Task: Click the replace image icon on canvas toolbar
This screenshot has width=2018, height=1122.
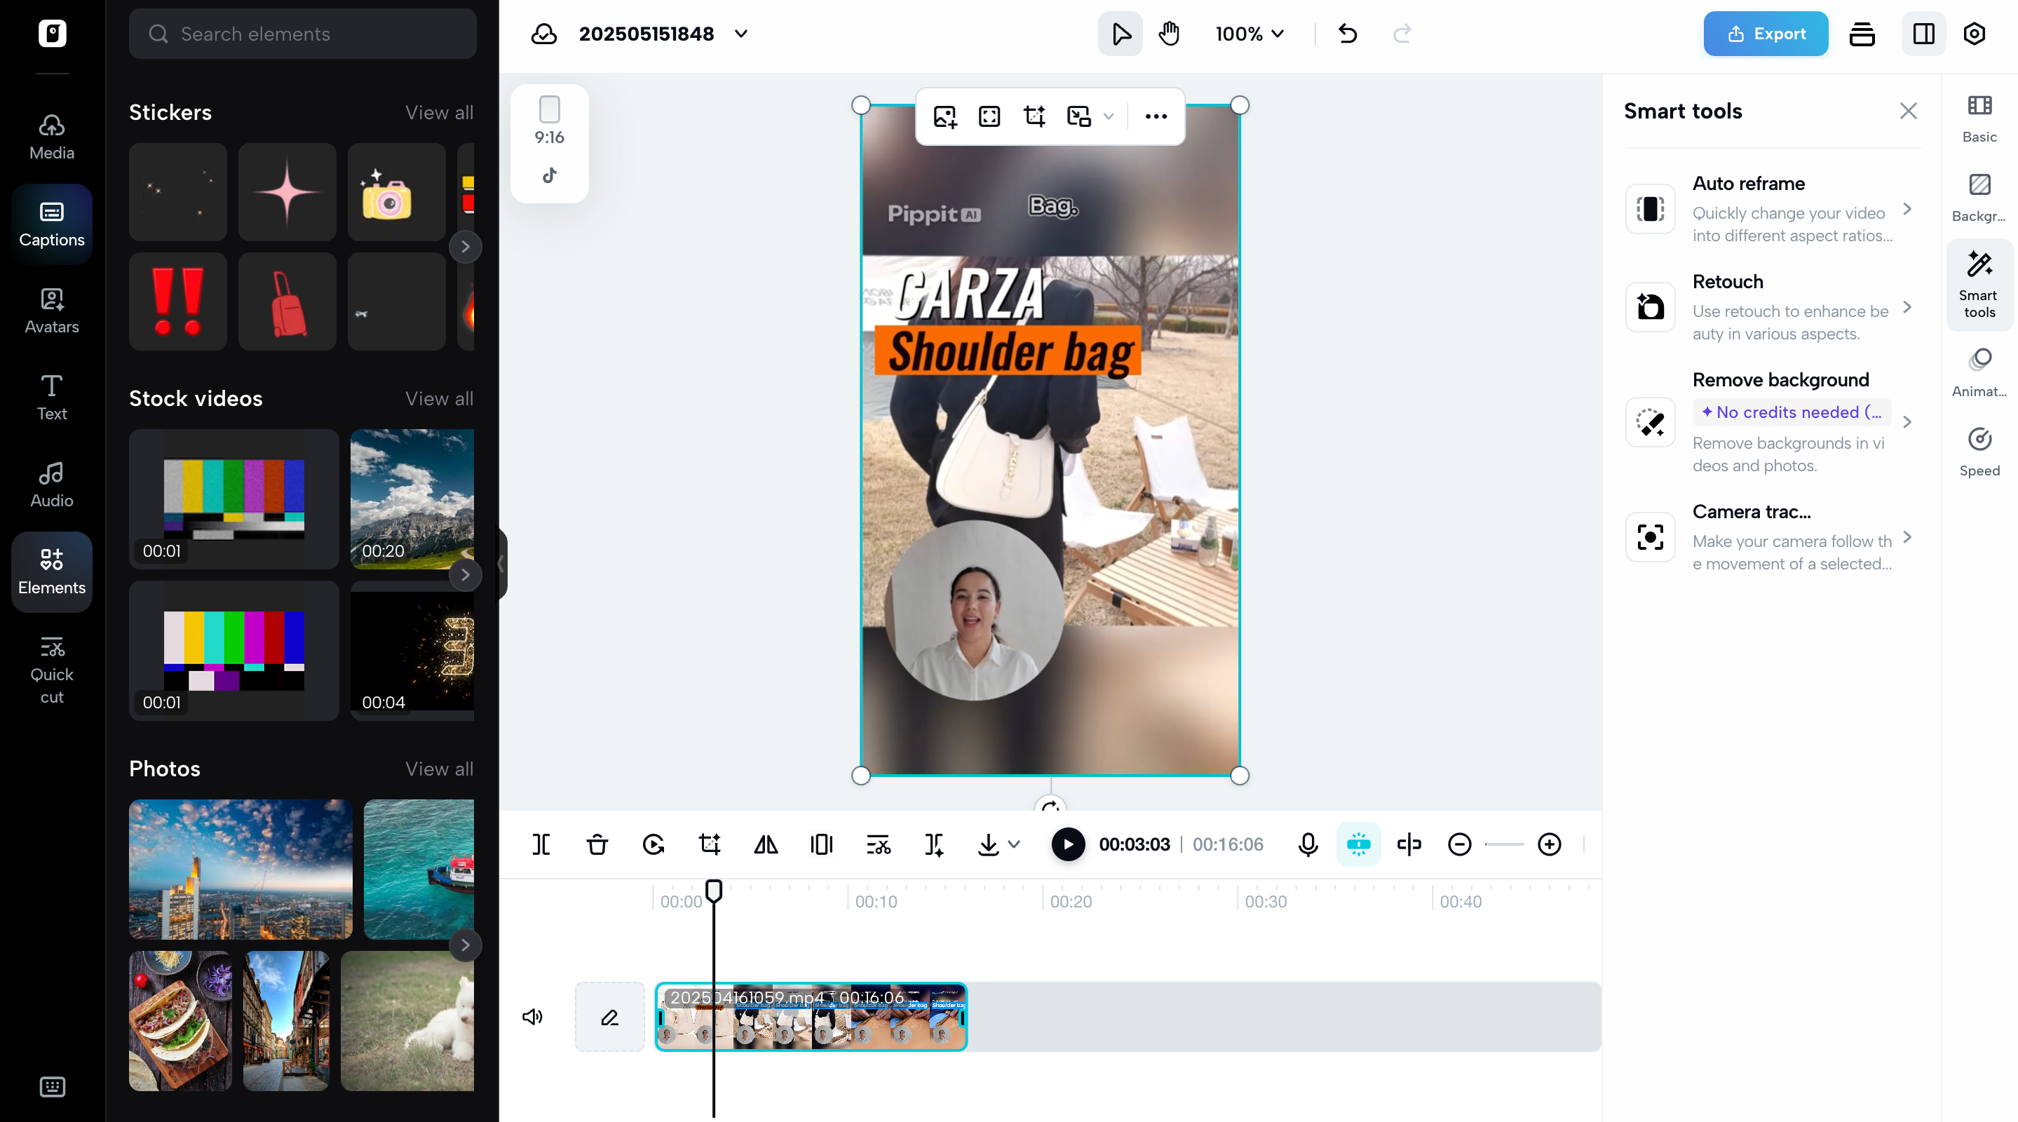Action: pyautogui.click(x=944, y=116)
